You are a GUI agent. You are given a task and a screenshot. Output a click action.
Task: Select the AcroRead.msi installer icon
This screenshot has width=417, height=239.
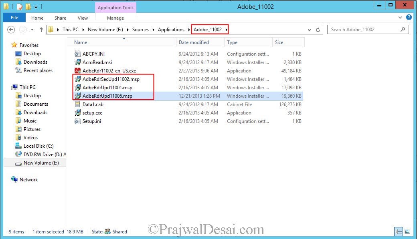coord(77,62)
